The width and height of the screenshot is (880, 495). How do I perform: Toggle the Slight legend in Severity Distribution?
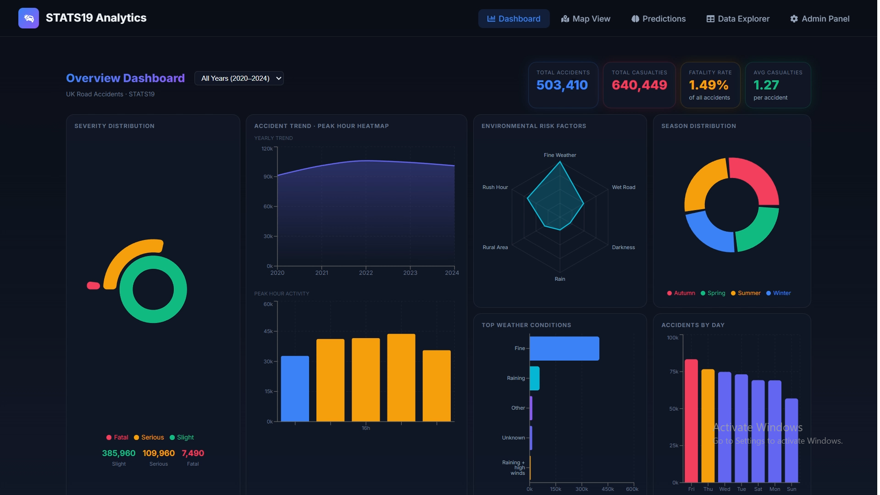pyautogui.click(x=182, y=437)
